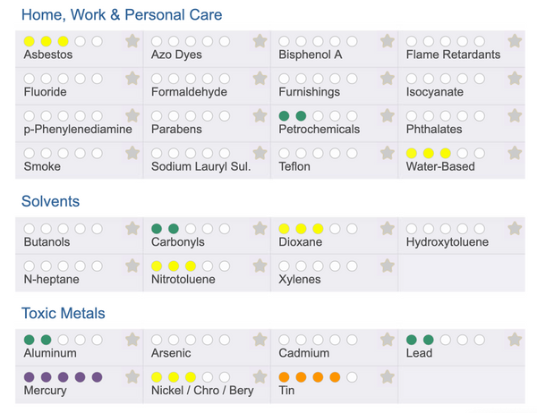
Task: Choose the third dot for Petrochemicals
Action: tap(318, 116)
